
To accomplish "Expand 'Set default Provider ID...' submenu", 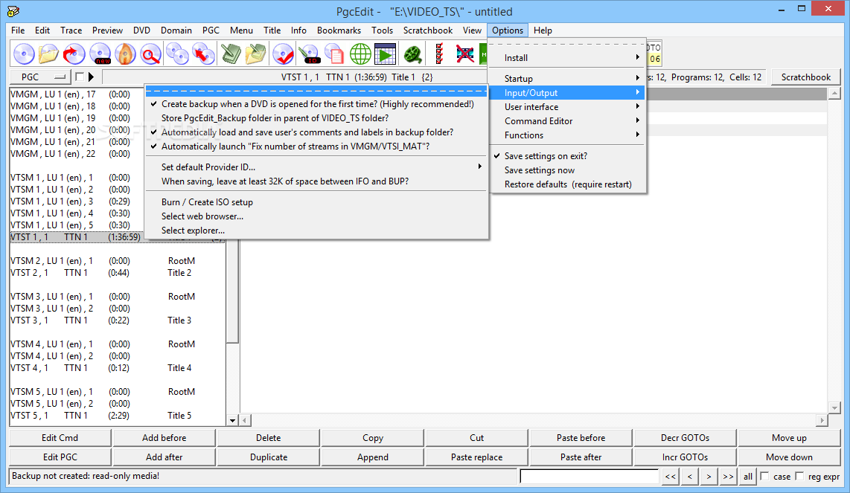I will 317,167.
